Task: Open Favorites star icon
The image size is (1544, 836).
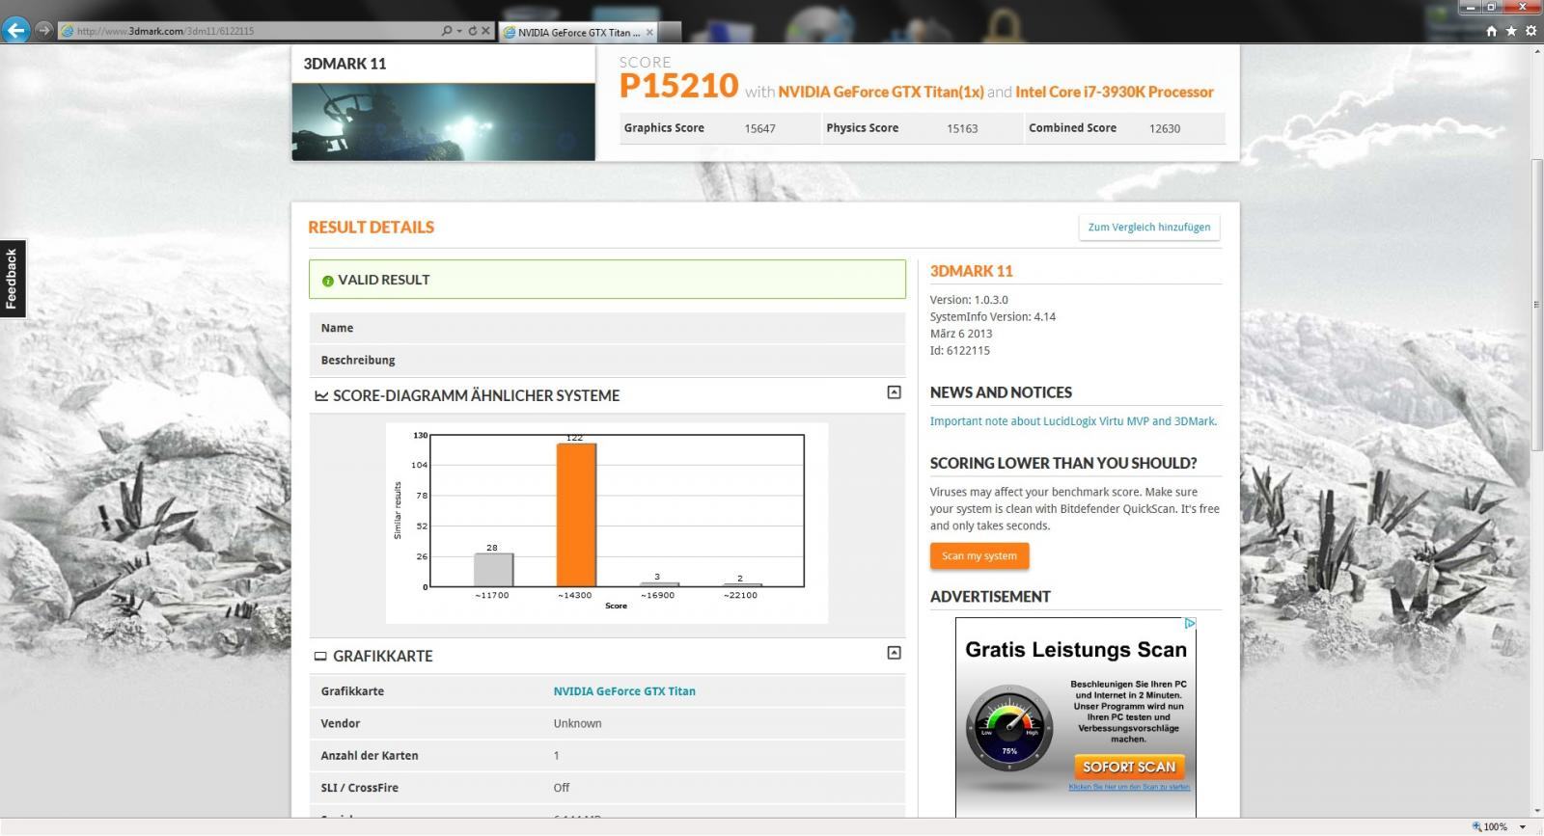Action: point(1511,31)
